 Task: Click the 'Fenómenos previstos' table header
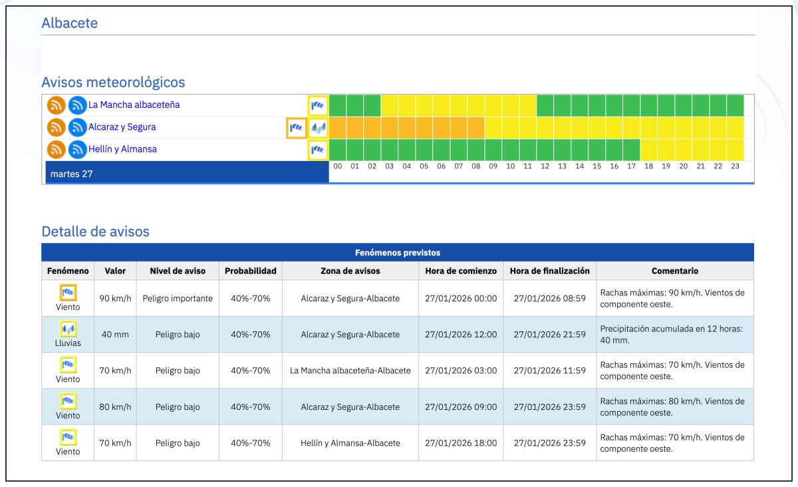pos(398,253)
